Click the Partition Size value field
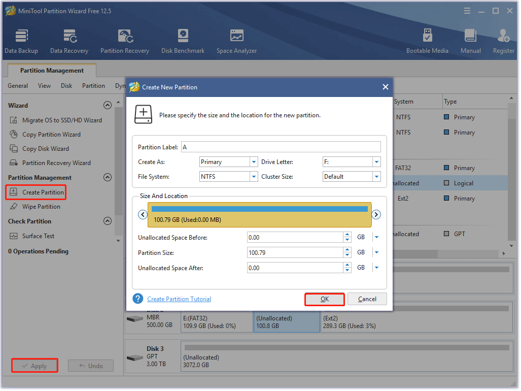This screenshot has height=391, width=521. point(295,253)
